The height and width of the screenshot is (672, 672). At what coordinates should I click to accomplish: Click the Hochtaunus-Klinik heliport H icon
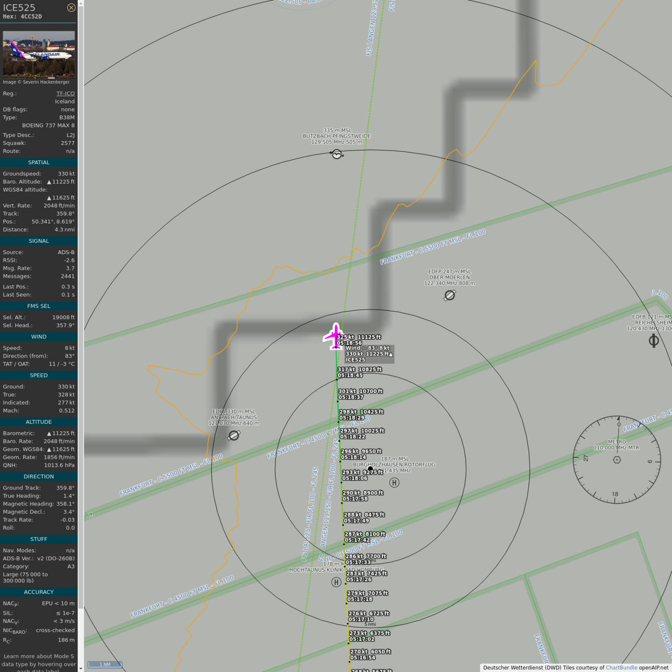336,582
